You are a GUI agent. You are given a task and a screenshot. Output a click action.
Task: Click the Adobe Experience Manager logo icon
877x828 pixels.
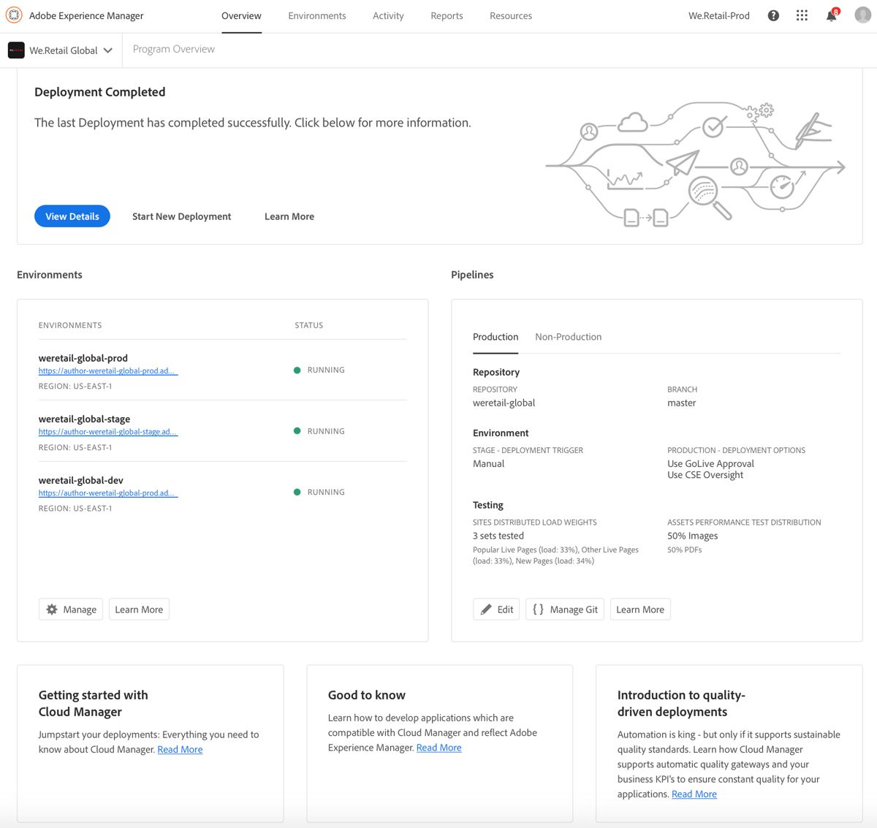pos(14,15)
